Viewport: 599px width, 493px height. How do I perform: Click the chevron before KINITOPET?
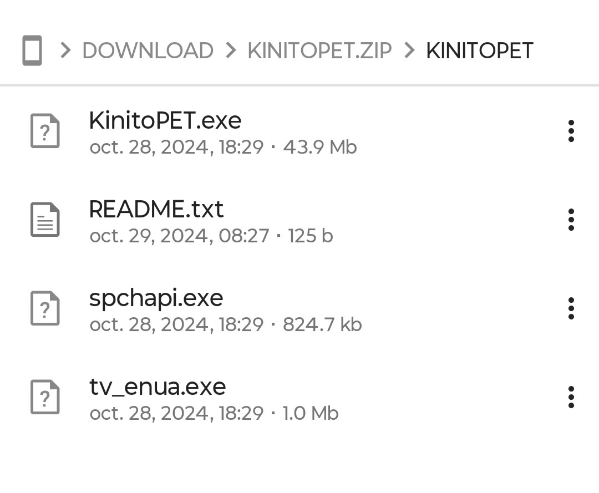409,51
